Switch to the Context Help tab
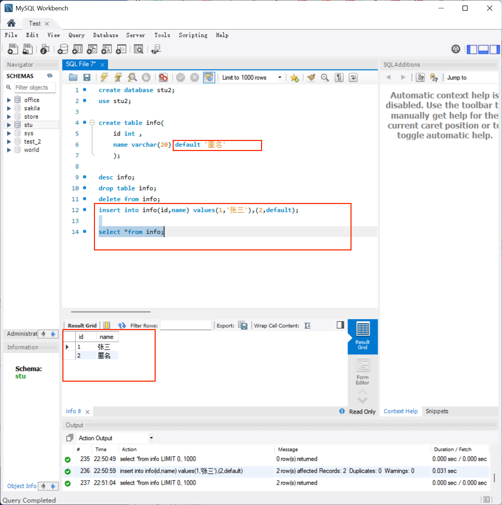502x505 pixels. pyautogui.click(x=401, y=411)
